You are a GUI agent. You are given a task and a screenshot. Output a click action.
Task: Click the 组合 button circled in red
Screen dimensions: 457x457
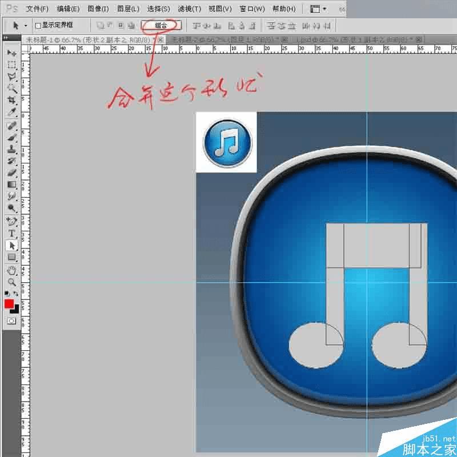click(161, 25)
